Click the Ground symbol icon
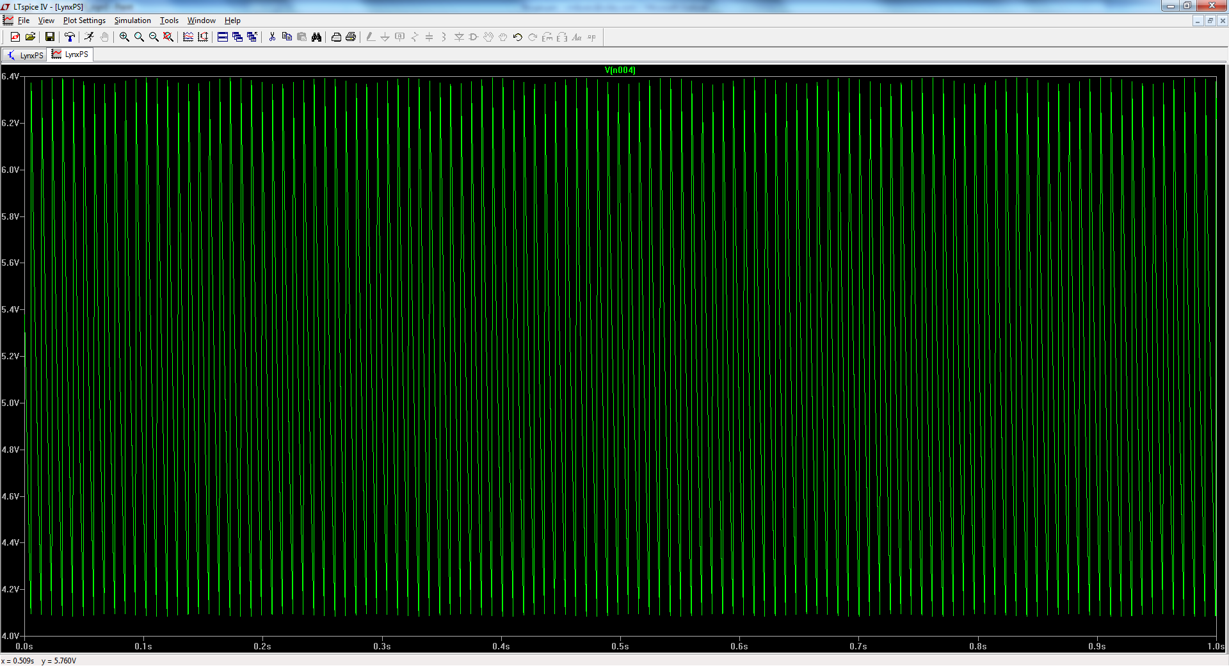Image resolution: width=1229 pixels, height=666 pixels. coord(385,37)
